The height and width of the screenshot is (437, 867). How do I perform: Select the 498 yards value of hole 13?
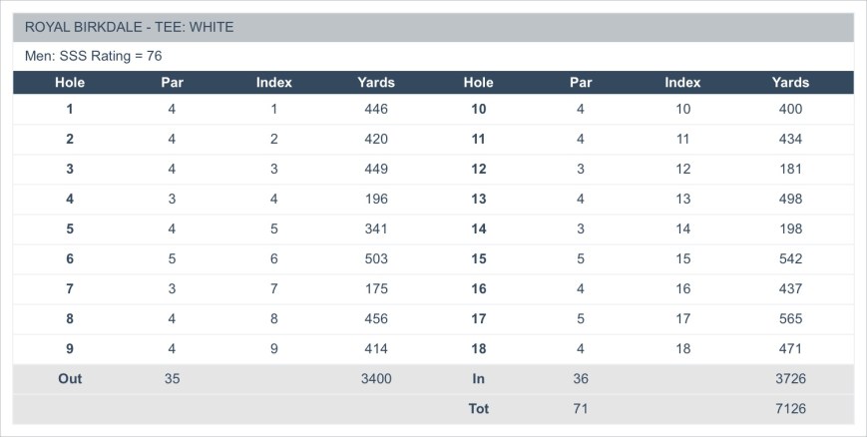(790, 199)
